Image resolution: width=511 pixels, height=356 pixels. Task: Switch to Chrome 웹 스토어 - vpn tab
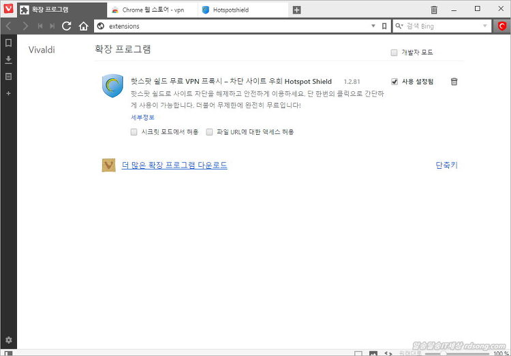(x=151, y=10)
